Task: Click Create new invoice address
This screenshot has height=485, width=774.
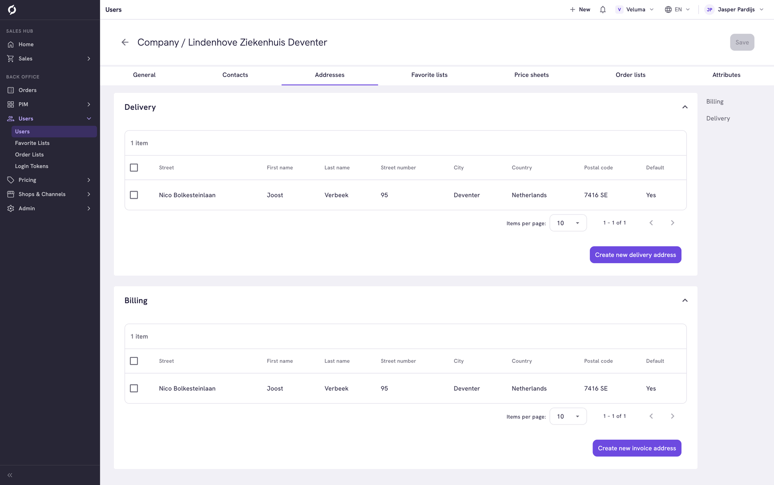Action: coord(637,448)
